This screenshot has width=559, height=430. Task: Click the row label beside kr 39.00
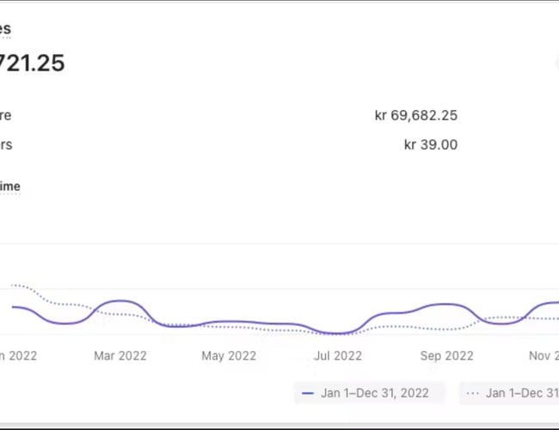click(6, 144)
